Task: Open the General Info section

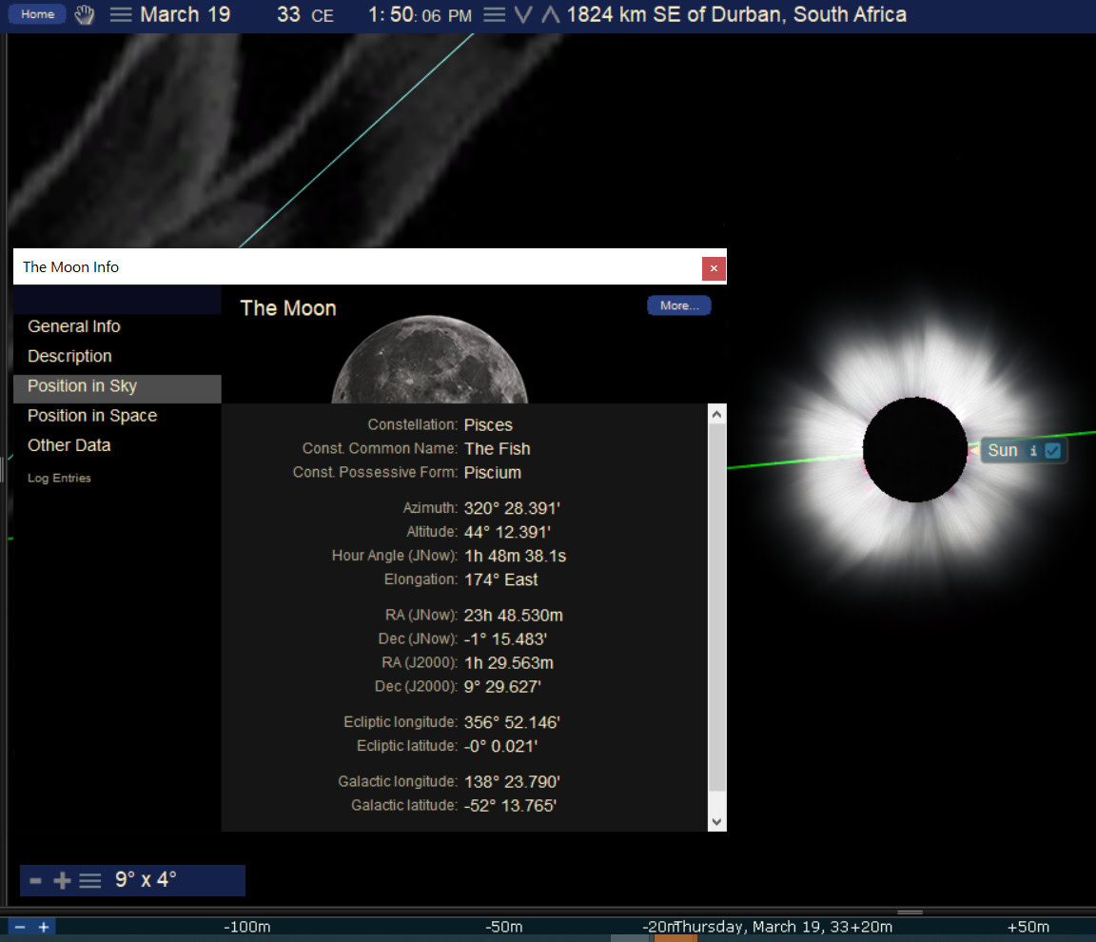Action: tap(73, 326)
